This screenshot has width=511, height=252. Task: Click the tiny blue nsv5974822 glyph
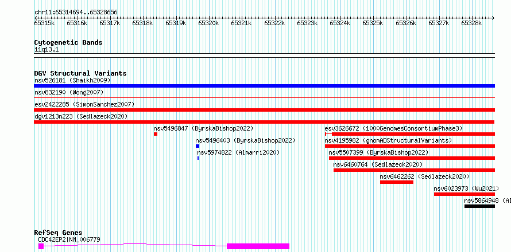(198, 158)
